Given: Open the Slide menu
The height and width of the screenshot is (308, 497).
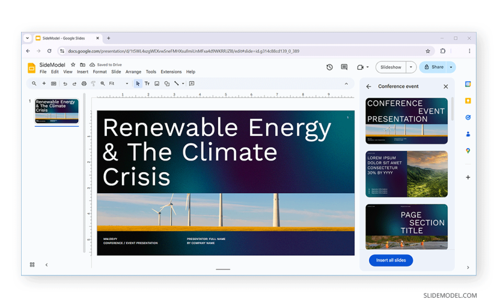Looking at the screenshot, I should [116, 72].
